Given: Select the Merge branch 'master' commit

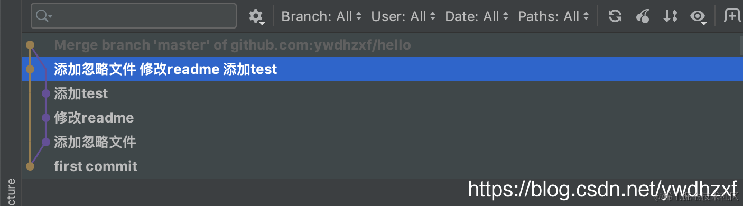Looking at the screenshot, I should (x=383, y=45).
